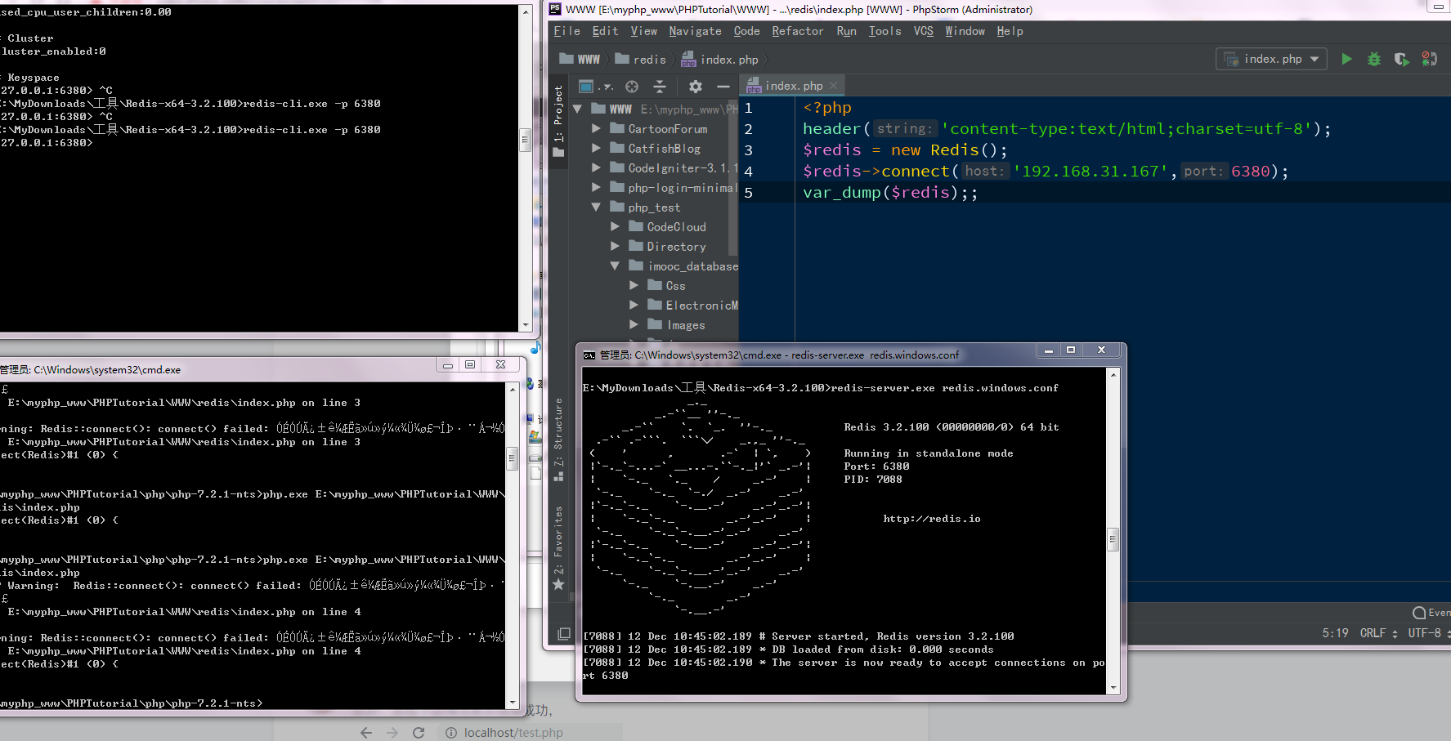Image resolution: width=1451 pixels, height=741 pixels.
Task: Click the var_dump($redis) code line
Action: [x=889, y=193]
